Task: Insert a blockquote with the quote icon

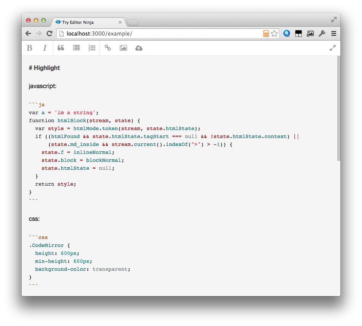Action: click(x=61, y=48)
